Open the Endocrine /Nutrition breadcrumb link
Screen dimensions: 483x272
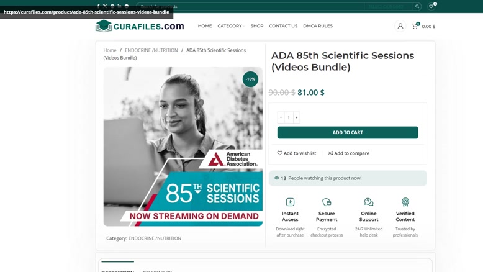click(151, 50)
